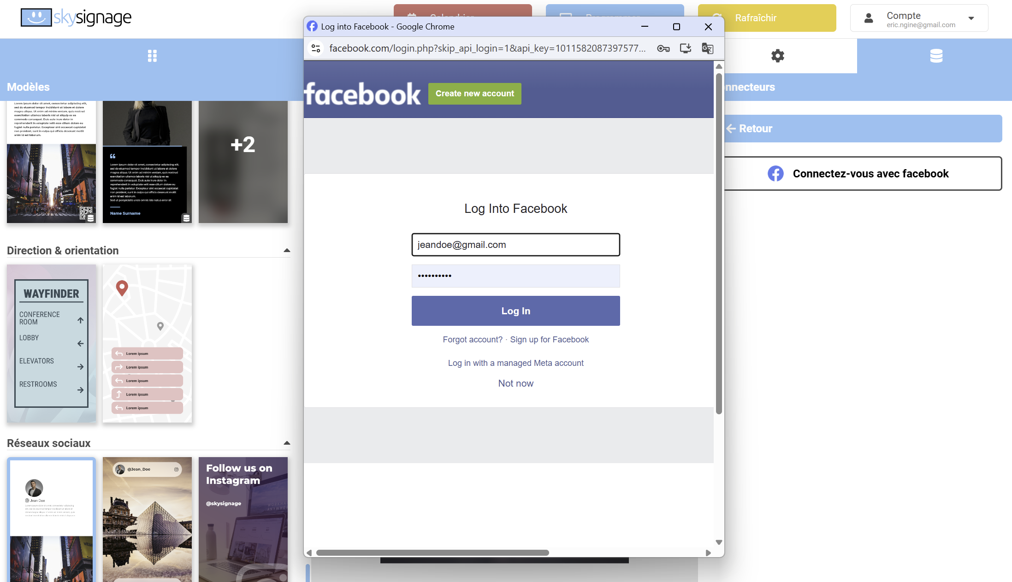Click Connectez-vous avec facebook button
The image size is (1012, 582).
coord(863,174)
